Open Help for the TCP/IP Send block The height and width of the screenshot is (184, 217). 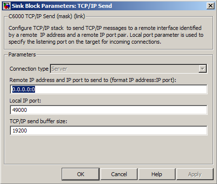click(x=157, y=174)
